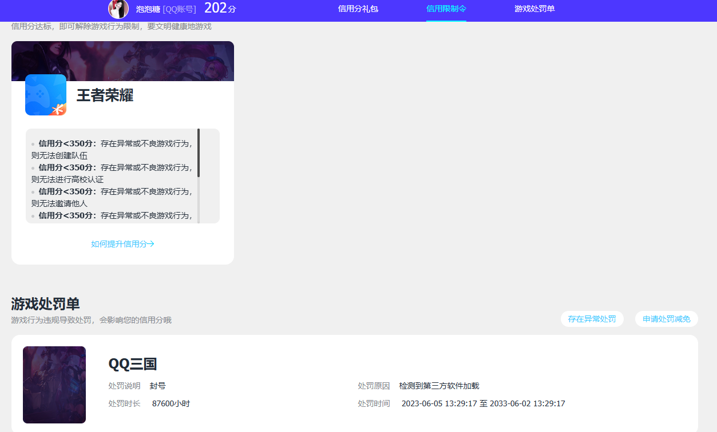This screenshot has width=717, height=432.
Task: Click the 游戏行为违规导致处罚 subtitle
Action: coord(91,320)
